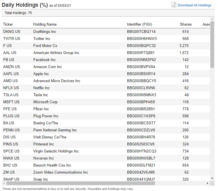Select the PLUG US ticker cell
Screen dimensions: 218x191
pyautogui.click(x=12, y=116)
